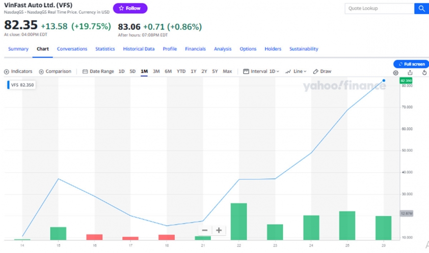Click the Quote Lookup search field

(380, 9)
